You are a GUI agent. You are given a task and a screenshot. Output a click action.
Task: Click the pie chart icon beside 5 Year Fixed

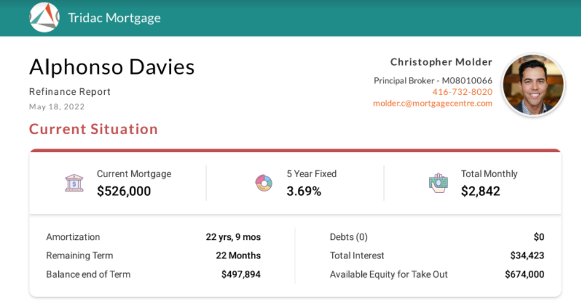(x=264, y=183)
